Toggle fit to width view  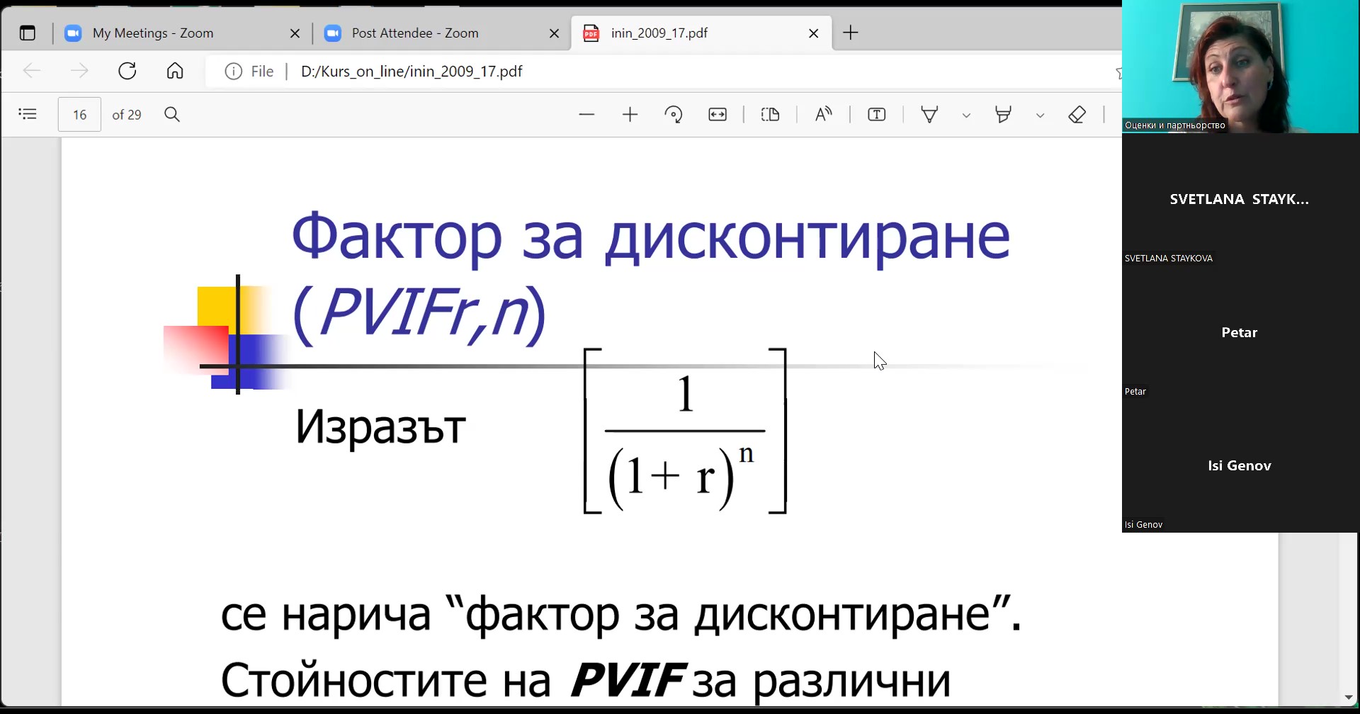coord(718,115)
